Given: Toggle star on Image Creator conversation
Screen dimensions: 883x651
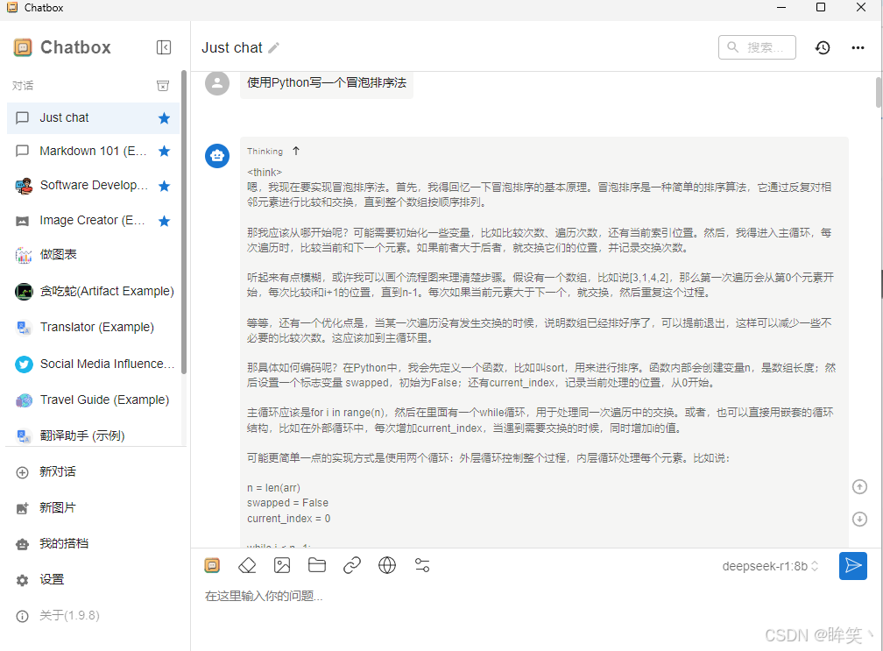Looking at the screenshot, I should click(164, 221).
